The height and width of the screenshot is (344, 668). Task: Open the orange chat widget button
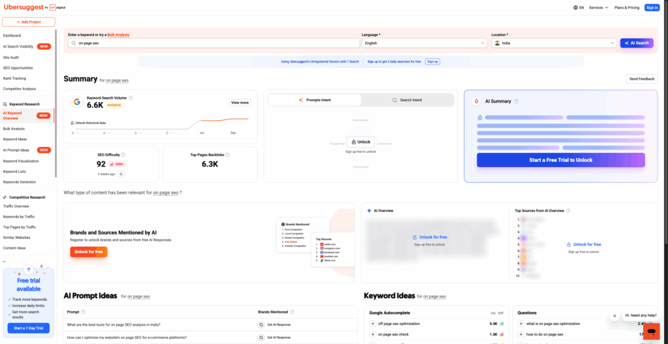coord(651,331)
